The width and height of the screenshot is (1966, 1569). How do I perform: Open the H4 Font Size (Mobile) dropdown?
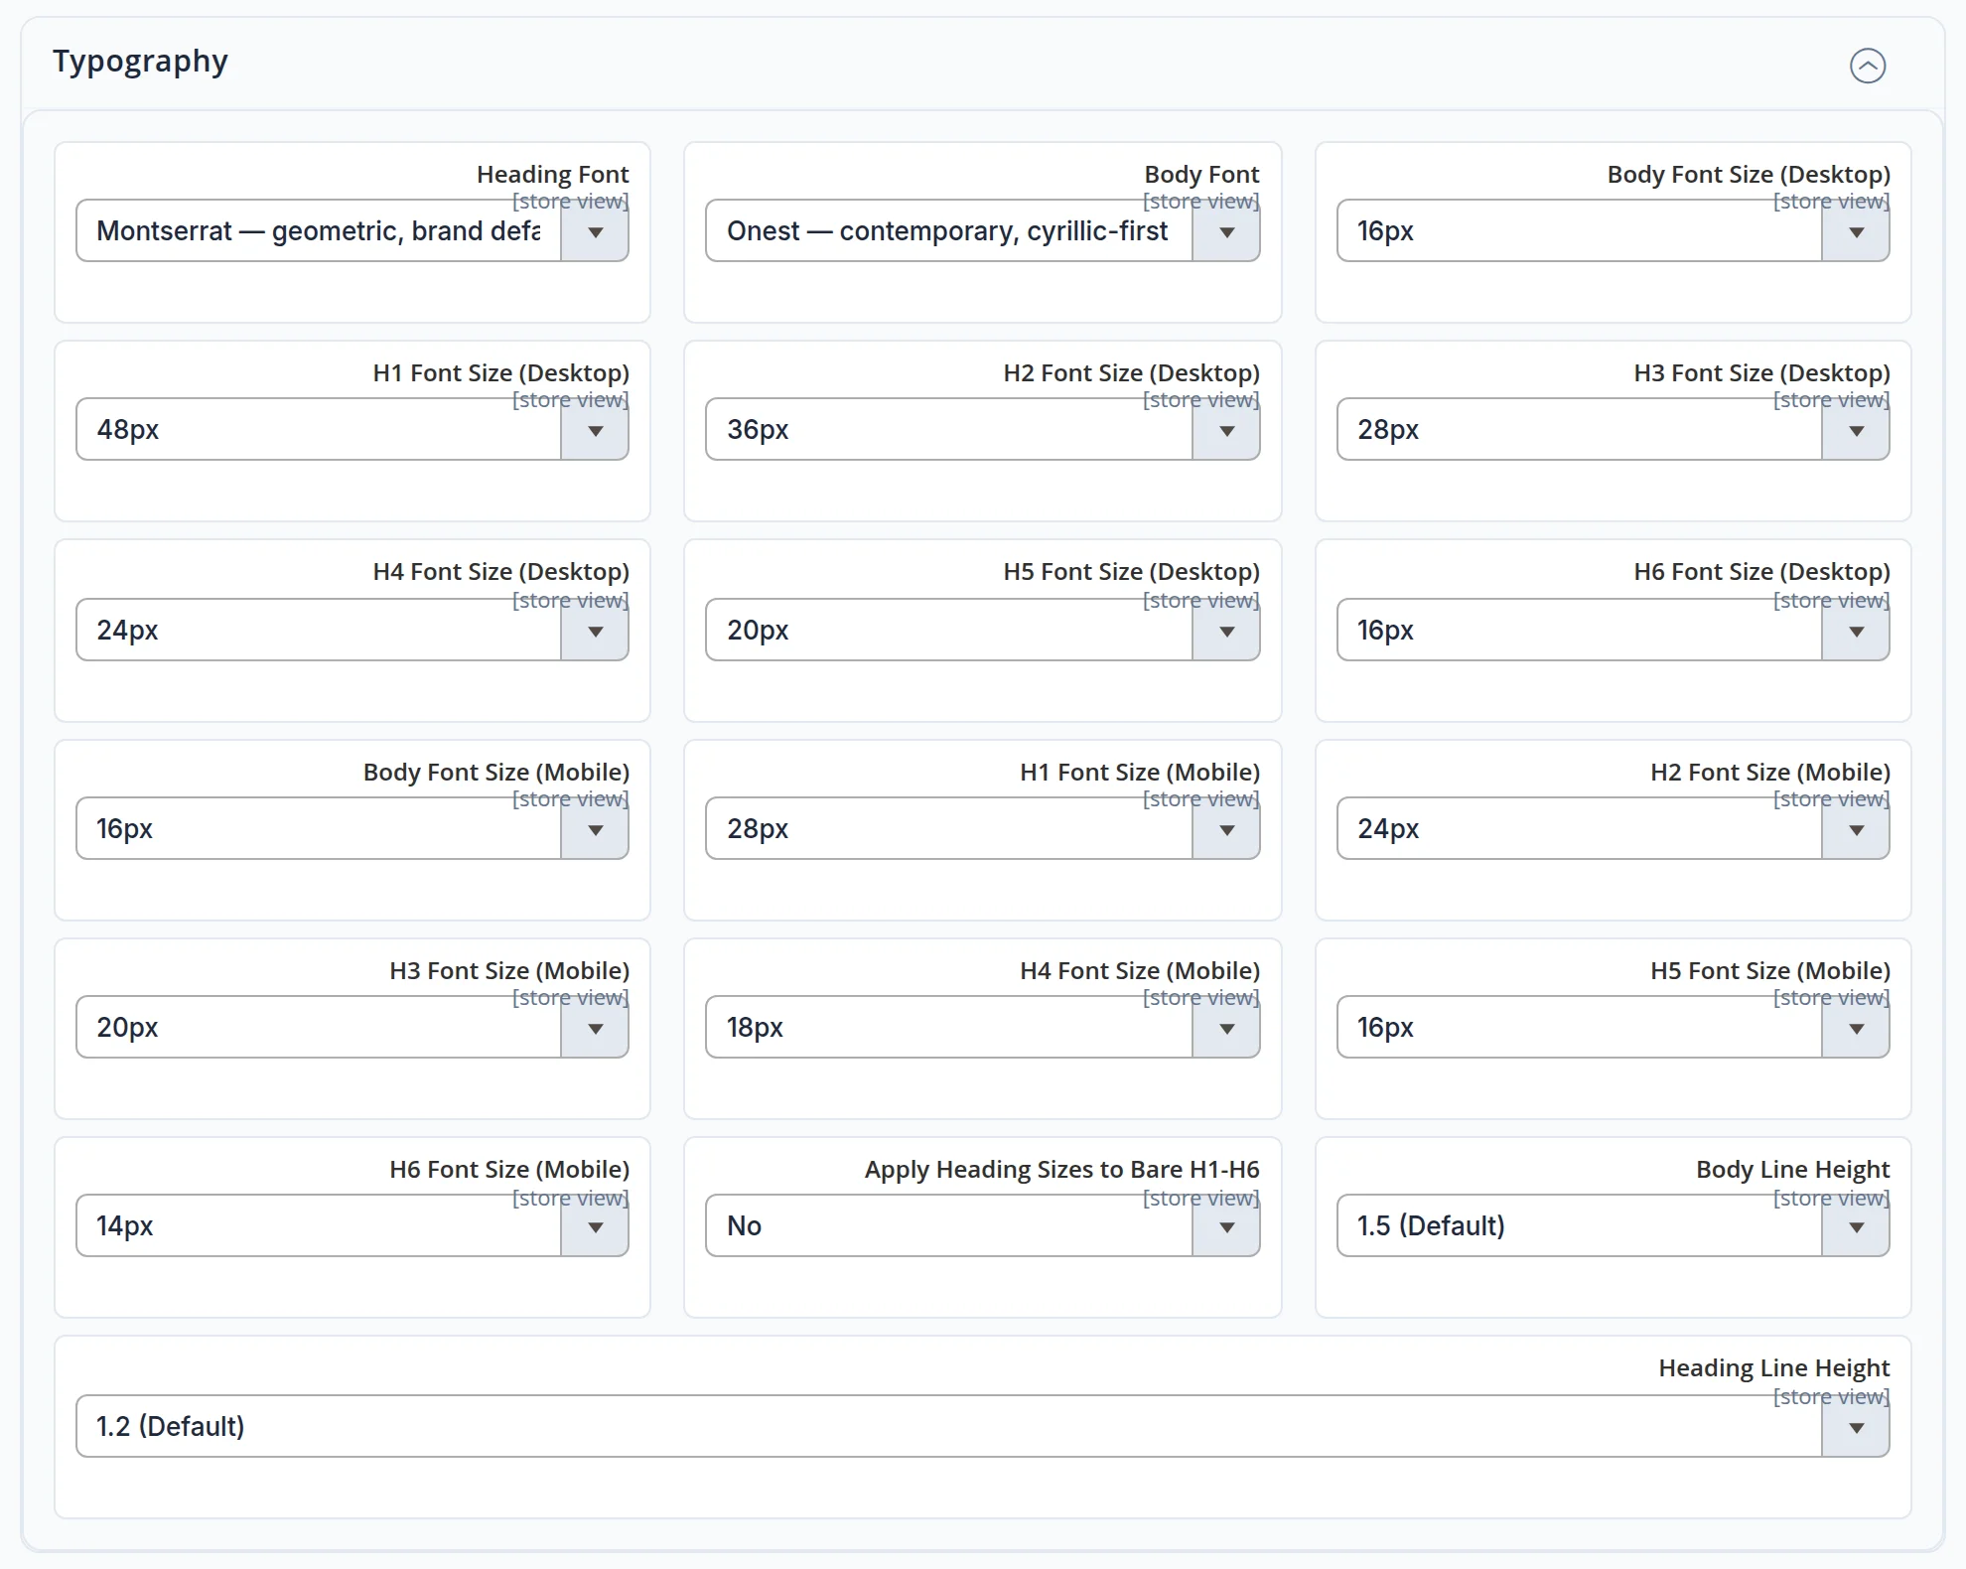(x=983, y=1027)
